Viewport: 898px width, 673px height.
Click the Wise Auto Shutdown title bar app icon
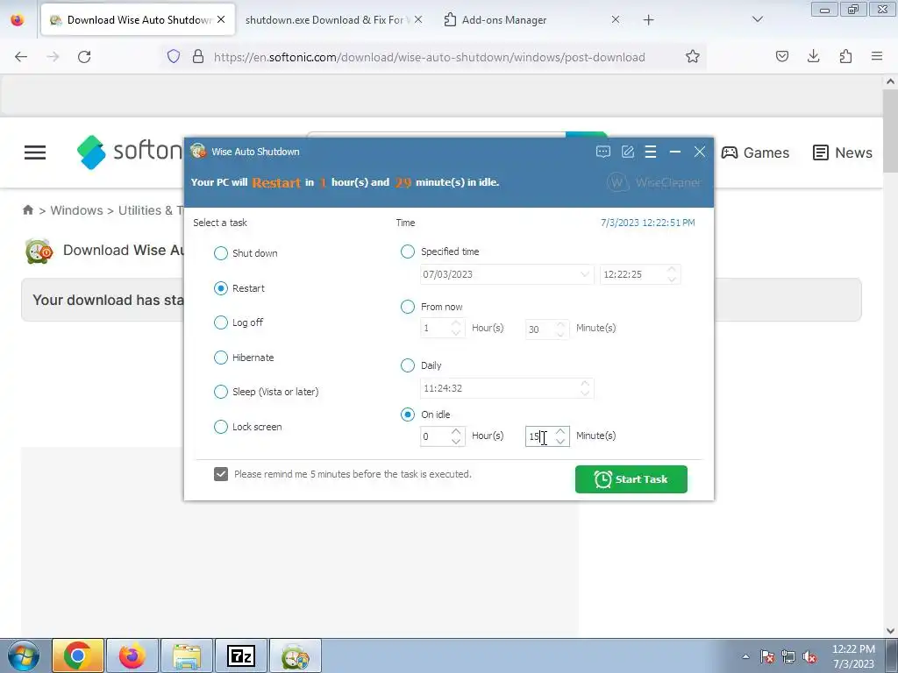tap(198, 151)
